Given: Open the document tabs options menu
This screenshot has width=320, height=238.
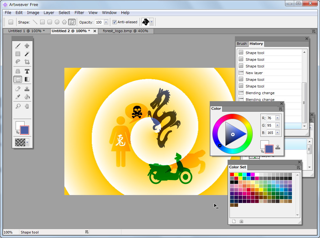Looking at the screenshot, I should coord(314,31).
